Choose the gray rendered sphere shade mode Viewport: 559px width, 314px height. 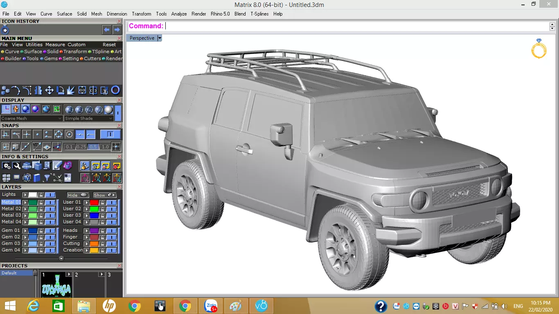tap(108, 110)
